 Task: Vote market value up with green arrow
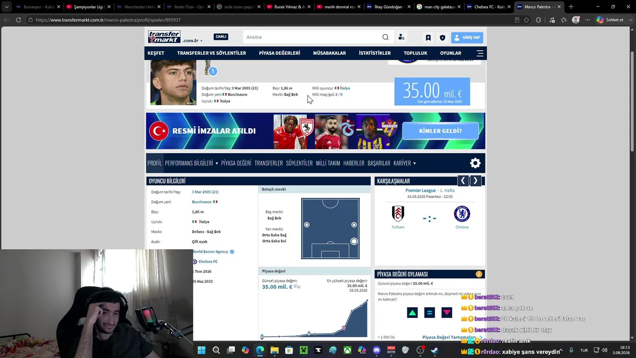pos(412,313)
